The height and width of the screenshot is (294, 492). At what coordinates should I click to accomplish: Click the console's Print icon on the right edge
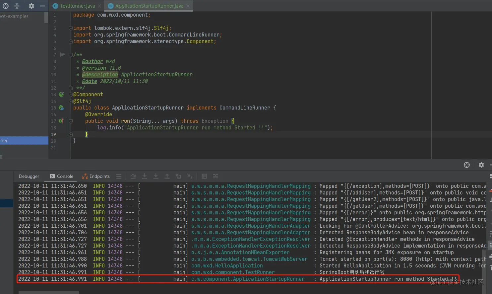[x=490, y=257]
